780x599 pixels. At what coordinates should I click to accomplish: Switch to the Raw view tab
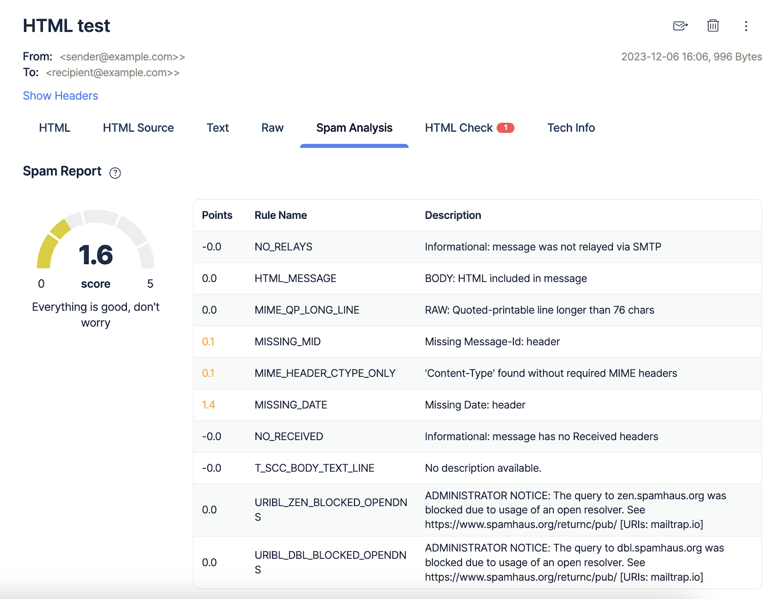(272, 127)
